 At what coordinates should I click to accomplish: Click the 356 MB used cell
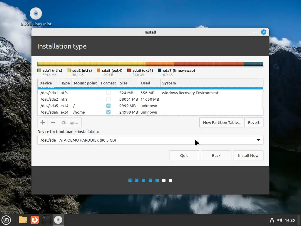point(147,93)
